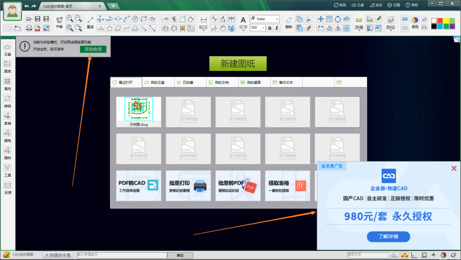
Task: Select the Hatch Fill (填充) sidebar tool
Action: pos(7,84)
